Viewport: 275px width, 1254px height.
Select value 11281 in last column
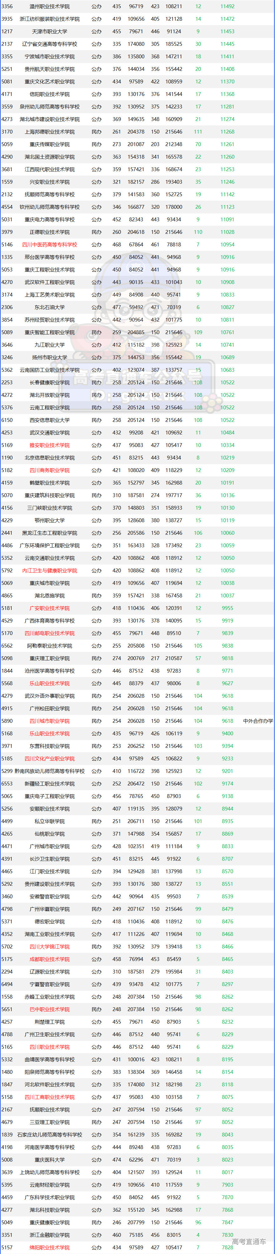click(227, 107)
